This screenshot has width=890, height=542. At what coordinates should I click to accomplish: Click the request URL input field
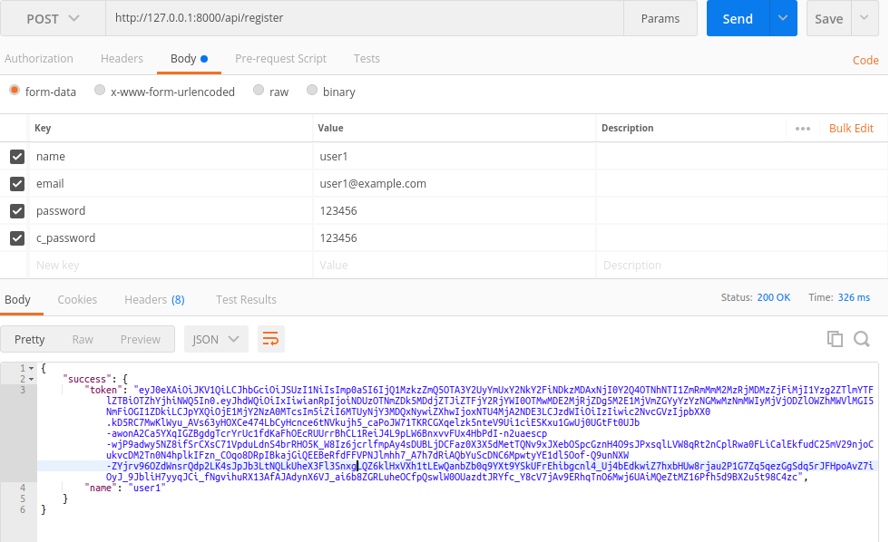click(363, 19)
